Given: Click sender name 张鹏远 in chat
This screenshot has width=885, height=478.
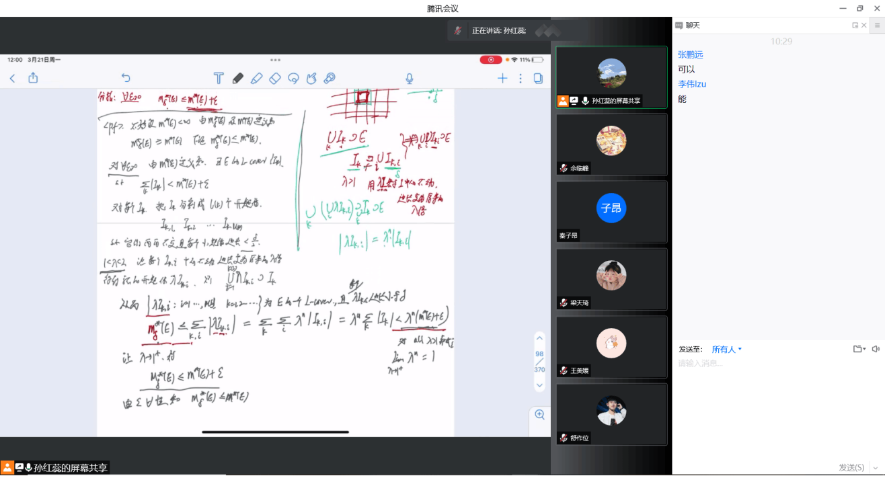Looking at the screenshot, I should [691, 55].
